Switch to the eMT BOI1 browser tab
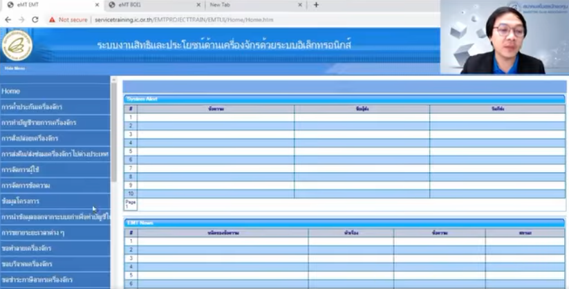Image resolution: width=569 pixels, height=289 pixels. tap(155, 5)
